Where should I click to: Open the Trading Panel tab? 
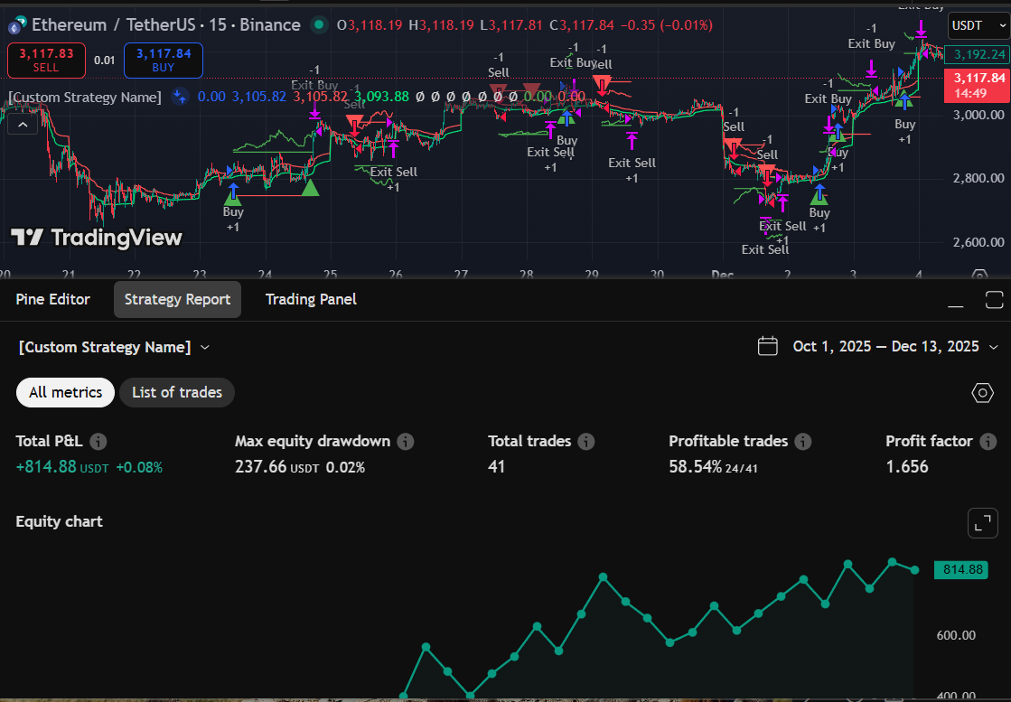click(311, 299)
